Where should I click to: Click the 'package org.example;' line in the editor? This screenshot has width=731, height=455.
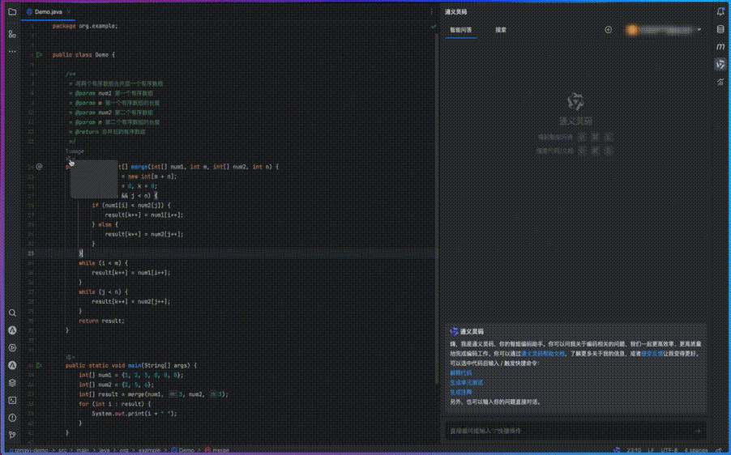[x=85, y=26]
